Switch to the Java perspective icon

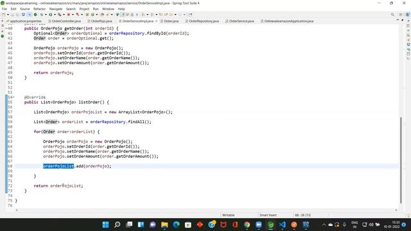407,15
